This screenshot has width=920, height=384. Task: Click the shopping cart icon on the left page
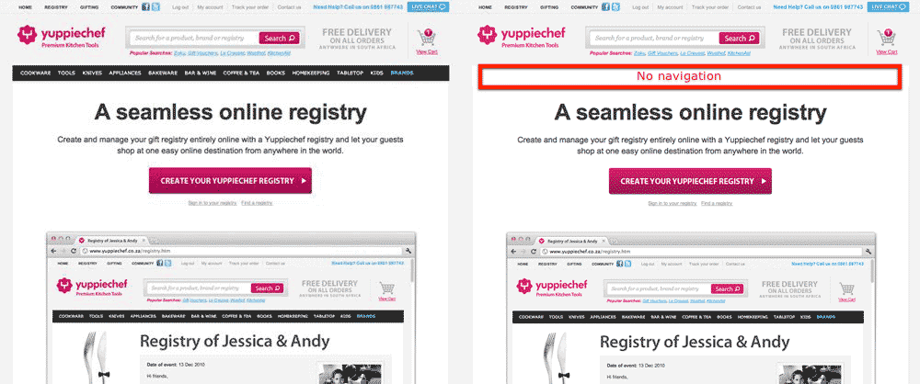[x=427, y=38]
